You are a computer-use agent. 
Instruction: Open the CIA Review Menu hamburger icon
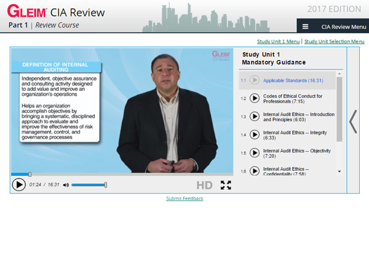305,26
